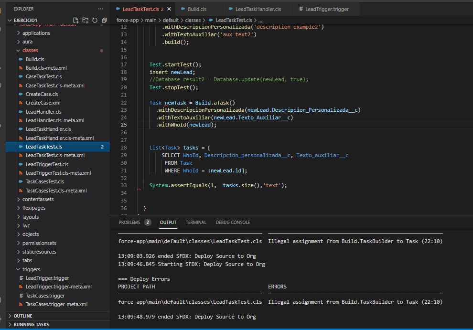The width and height of the screenshot is (473, 330).
Task: Select TaskCases.trigger in the Explorer
Action: 46,295
